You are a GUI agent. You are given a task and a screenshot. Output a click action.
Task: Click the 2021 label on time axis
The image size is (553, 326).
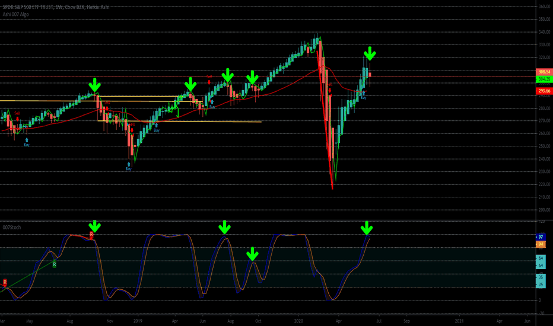point(459,321)
